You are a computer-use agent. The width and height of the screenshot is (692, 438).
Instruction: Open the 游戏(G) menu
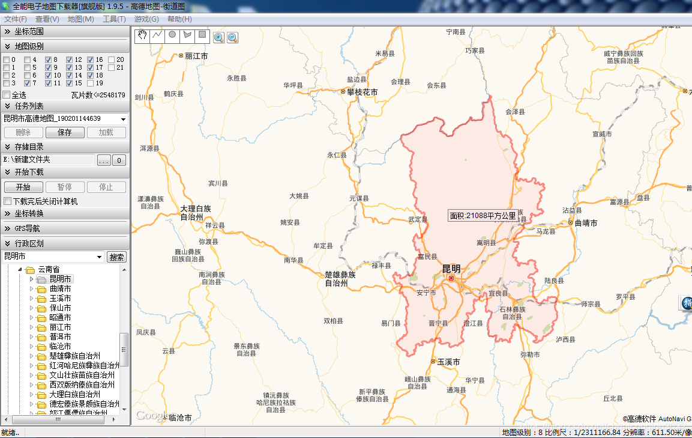[x=146, y=19]
